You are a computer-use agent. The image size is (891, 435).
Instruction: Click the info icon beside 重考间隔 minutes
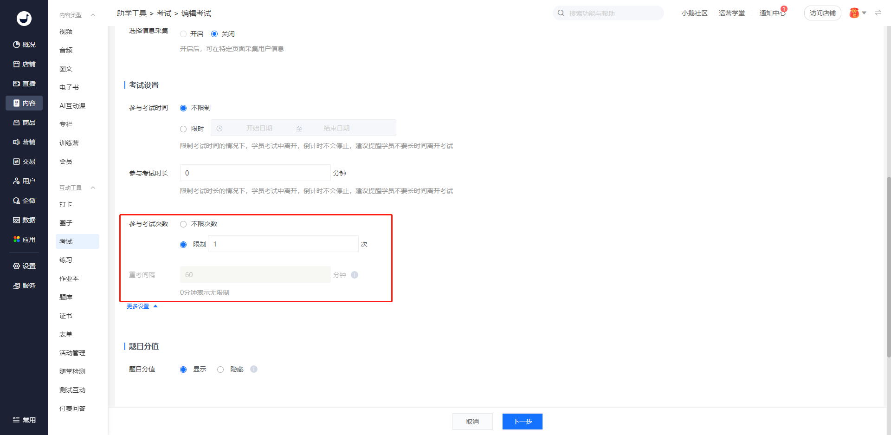(x=355, y=275)
